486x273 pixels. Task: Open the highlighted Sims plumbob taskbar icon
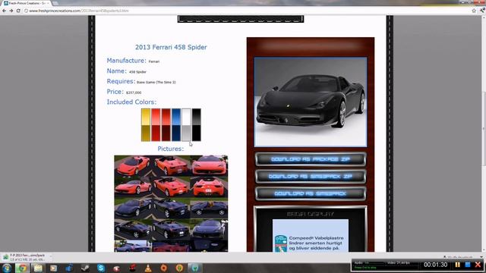[195, 268]
